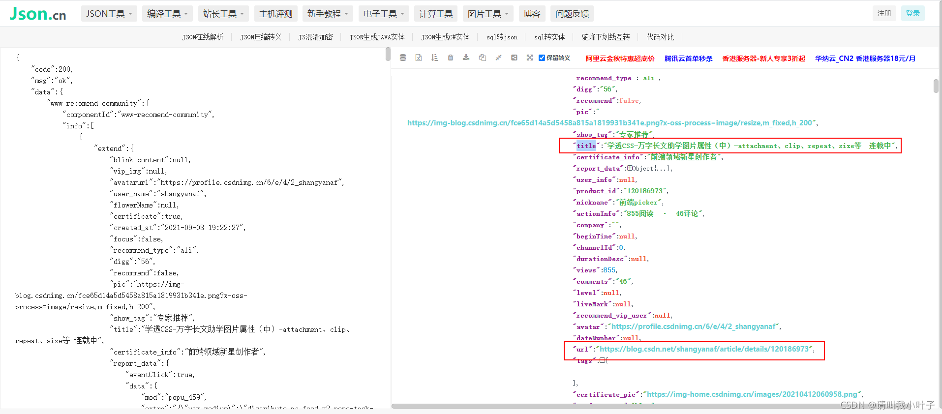The height and width of the screenshot is (414, 942).
Task: Click the Excel file export icon
Action: tap(419, 58)
